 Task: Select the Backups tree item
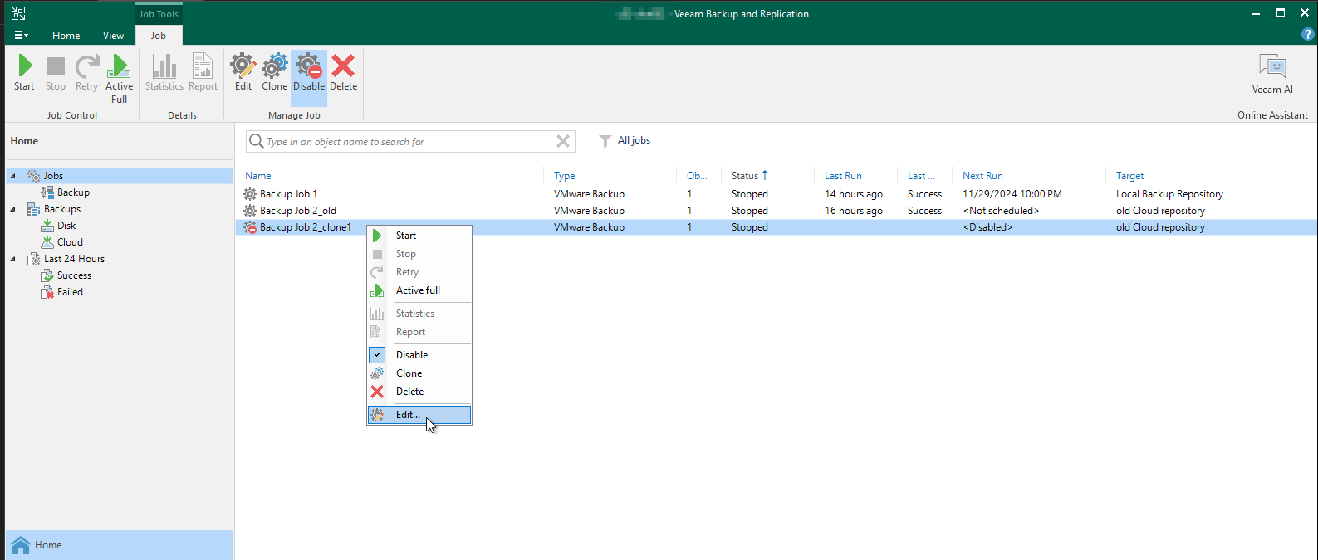point(62,209)
